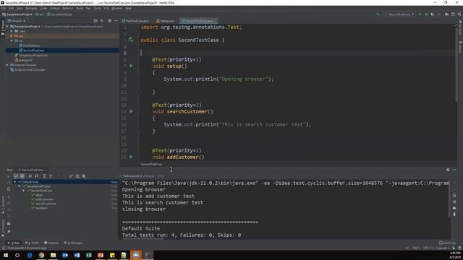This screenshot has width=463, height=260.
Task: Click console vertical scrollbar
Action: click(x=449, y=199)
